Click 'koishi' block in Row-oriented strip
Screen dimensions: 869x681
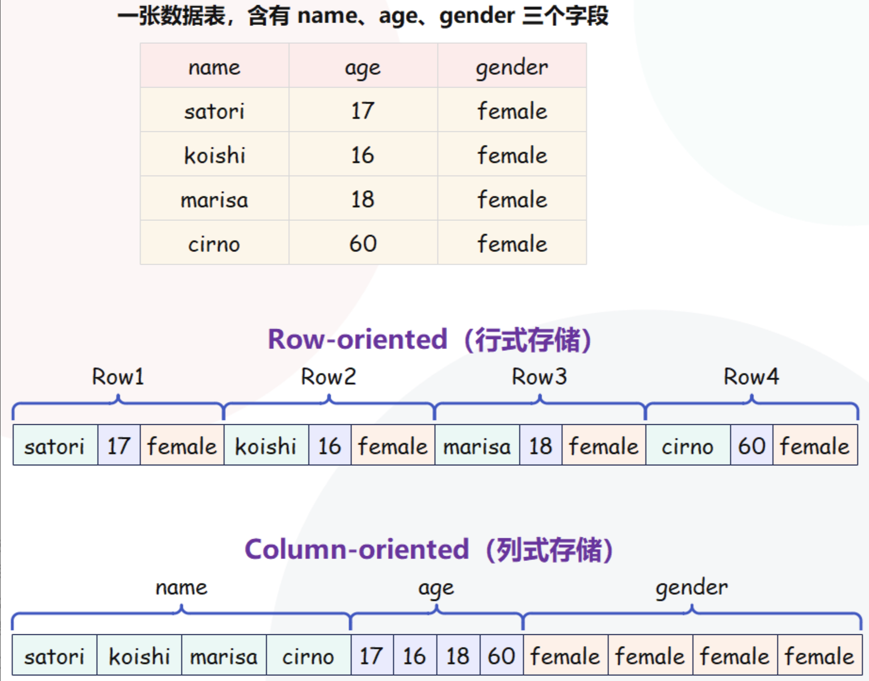(266, 445)
